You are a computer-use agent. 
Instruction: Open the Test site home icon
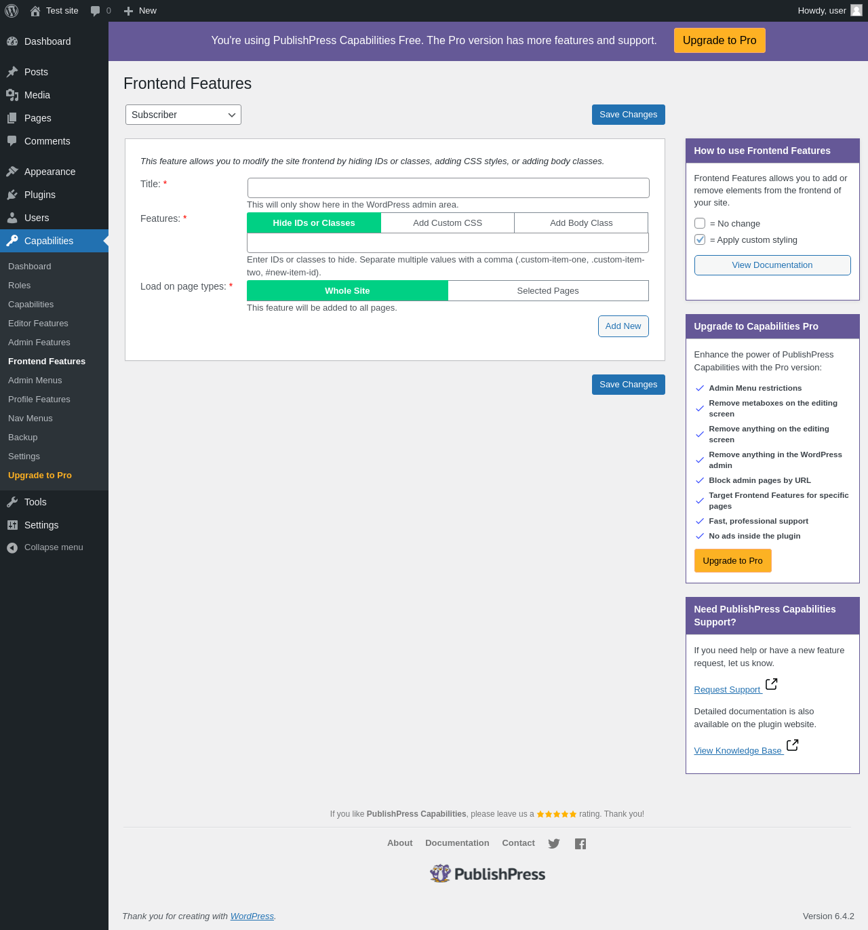pyautogui.click(x=35, y=11)
